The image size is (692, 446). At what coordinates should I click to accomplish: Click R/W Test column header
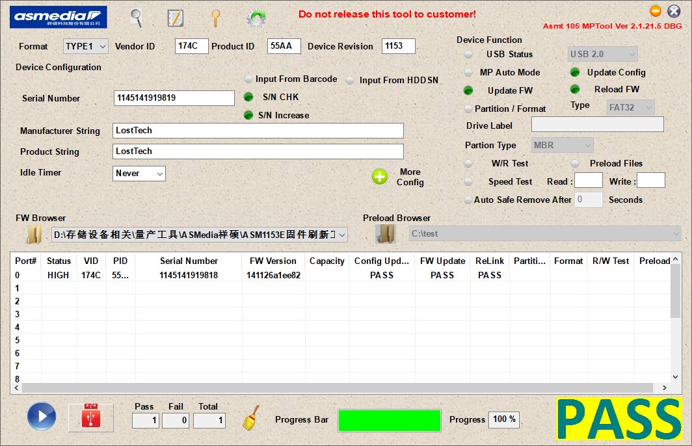point(611,261)
